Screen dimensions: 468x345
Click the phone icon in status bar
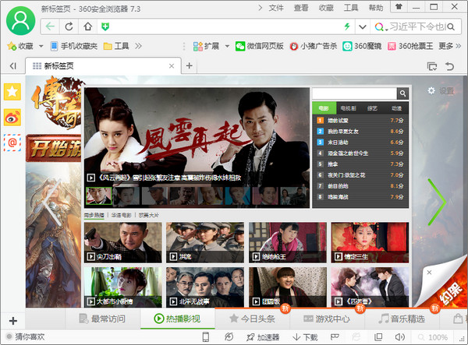[206, 337]
